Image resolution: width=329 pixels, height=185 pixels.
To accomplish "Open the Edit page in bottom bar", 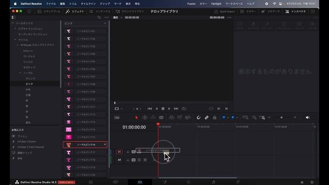I will pyautogui.click(x=140, y=182).
